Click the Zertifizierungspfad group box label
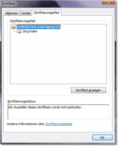Viewport: 118px width, 146px height. click(22, 21)
